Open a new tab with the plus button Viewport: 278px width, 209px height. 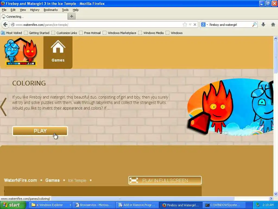[x=72, y=16]
